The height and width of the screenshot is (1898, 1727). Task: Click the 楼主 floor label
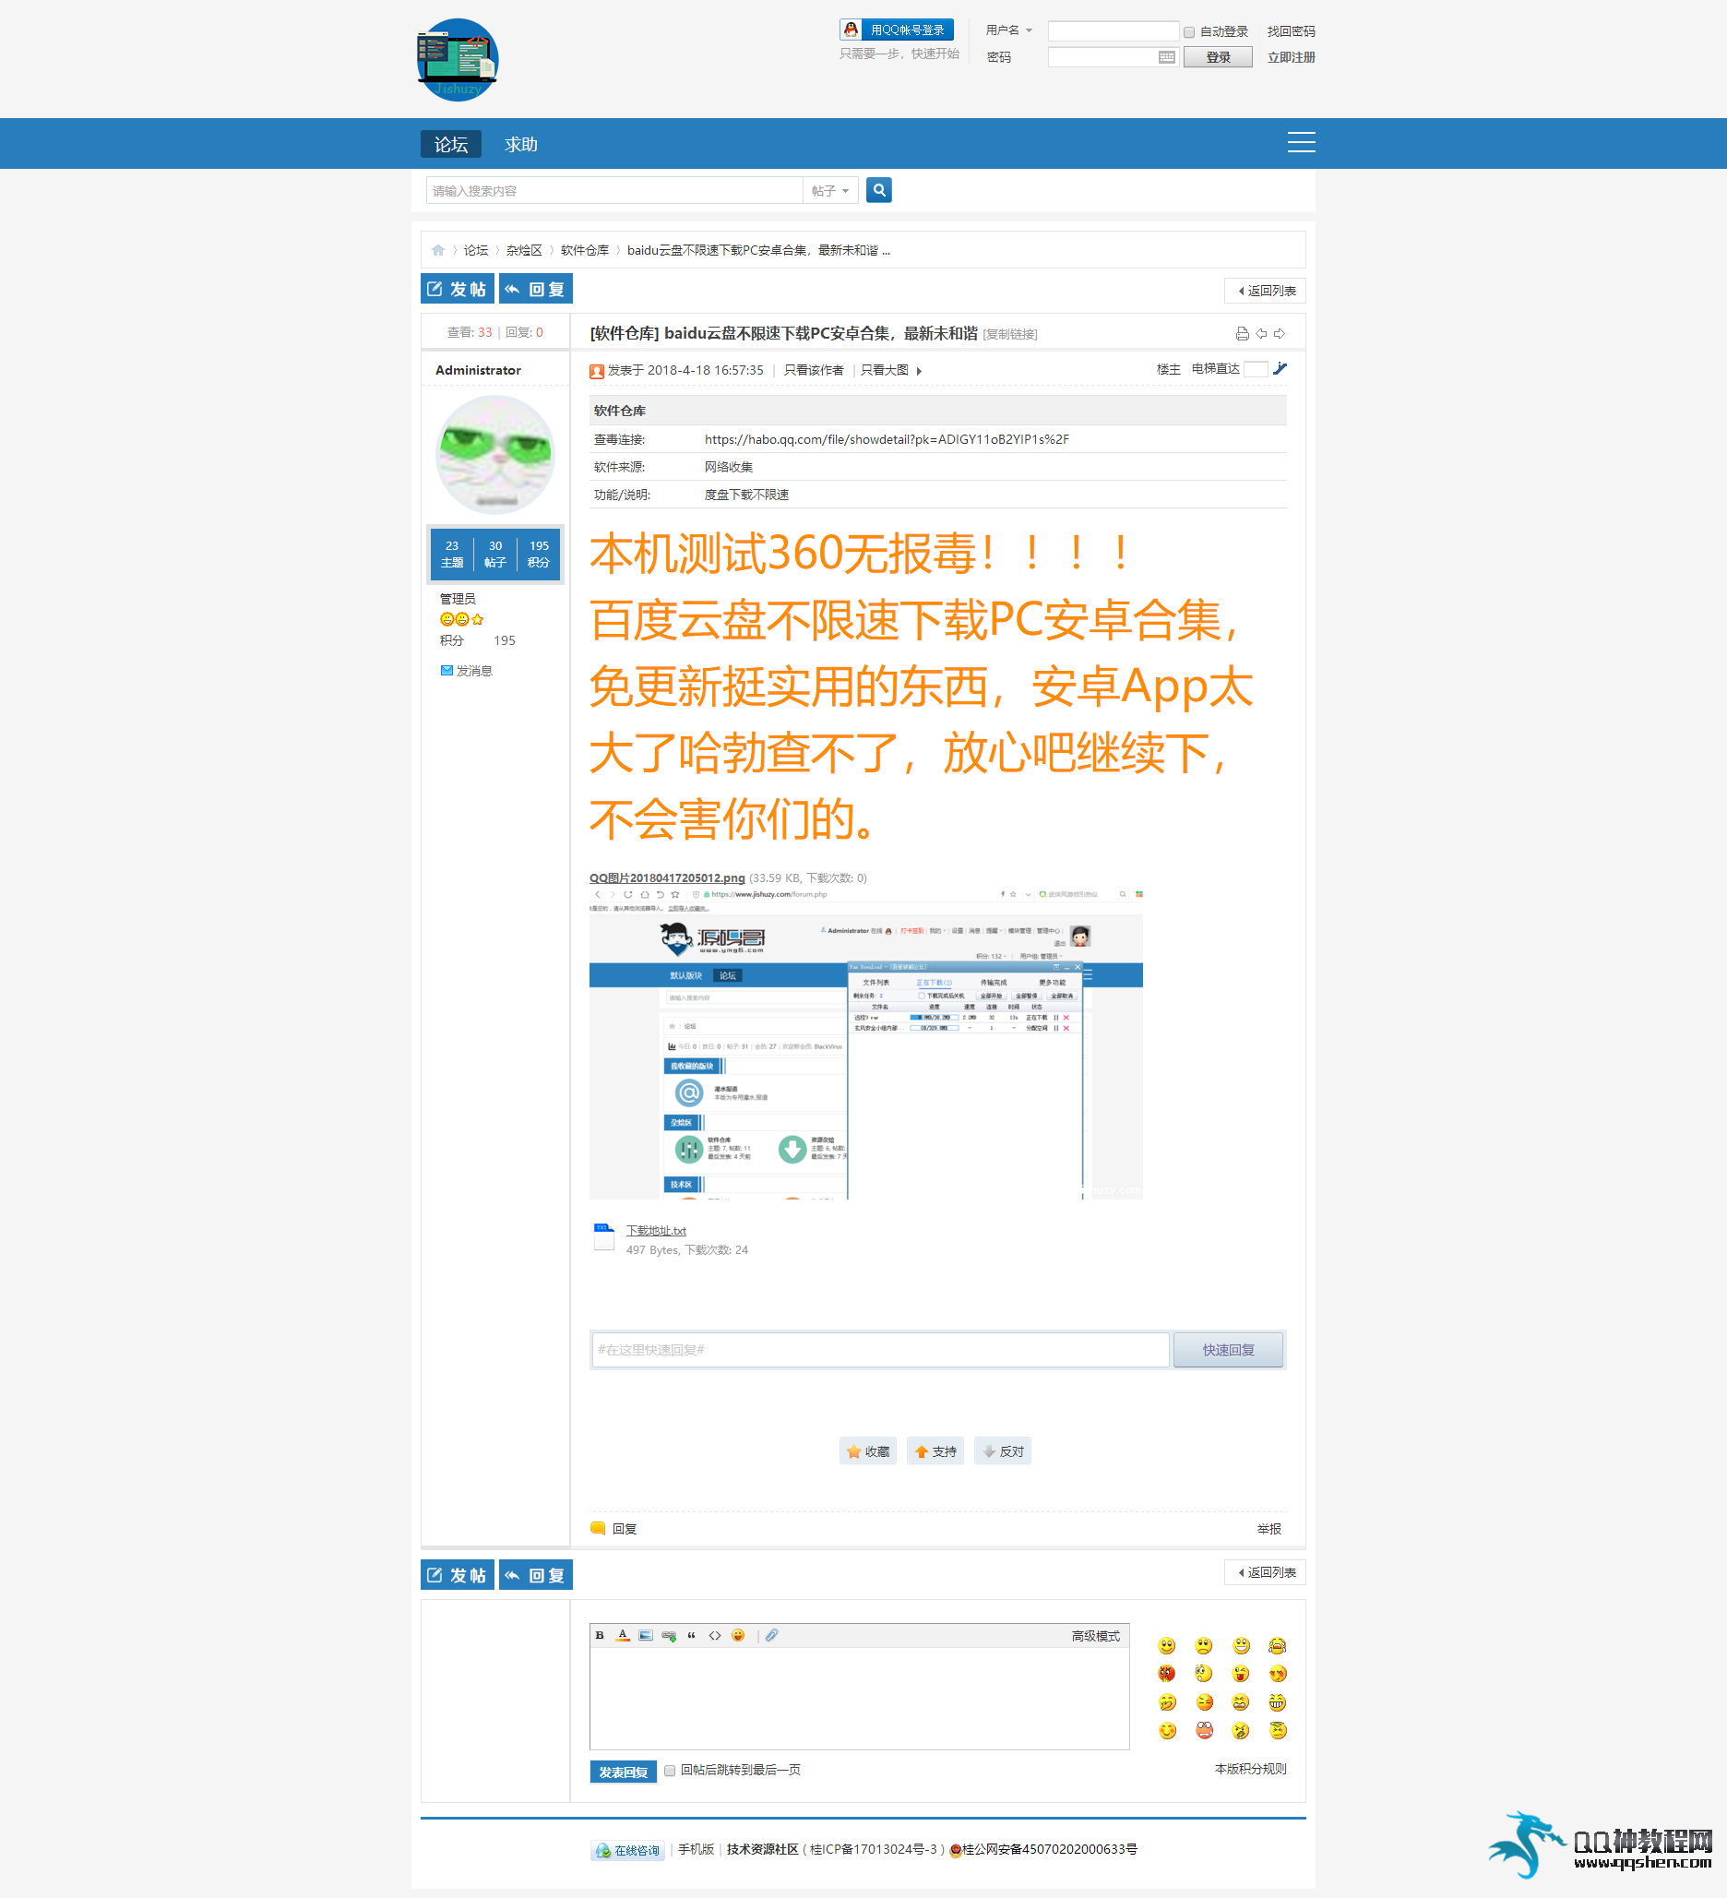(1168, 369)
